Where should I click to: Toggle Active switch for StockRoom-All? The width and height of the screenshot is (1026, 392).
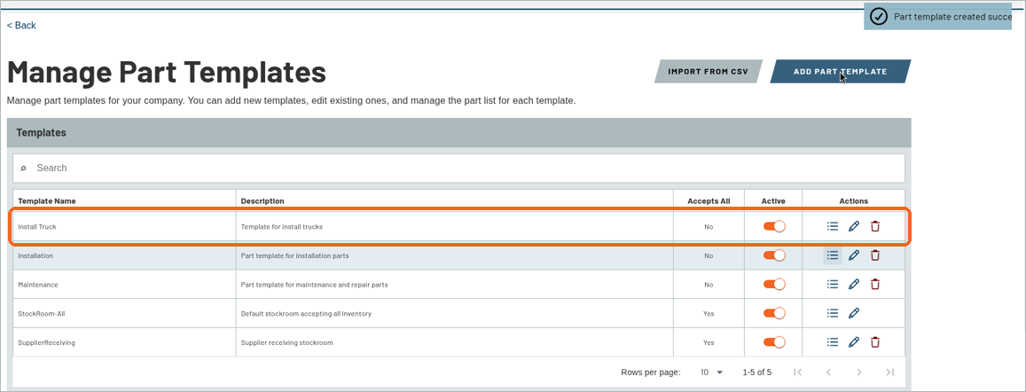tap(774, 313)
